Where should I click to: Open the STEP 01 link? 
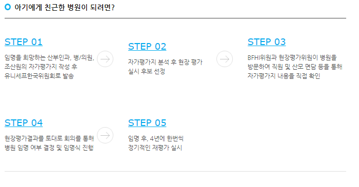coord(24,42)
